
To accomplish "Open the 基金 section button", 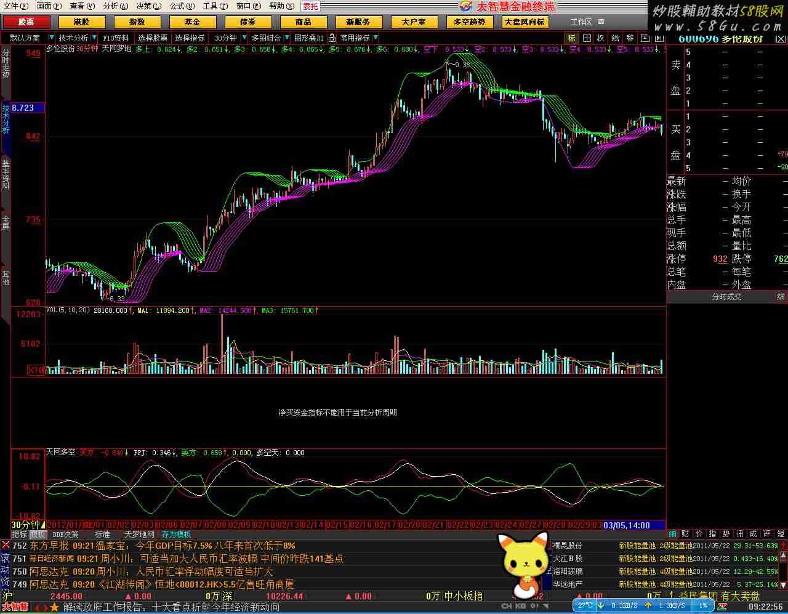I will click(x=193, y=22).
